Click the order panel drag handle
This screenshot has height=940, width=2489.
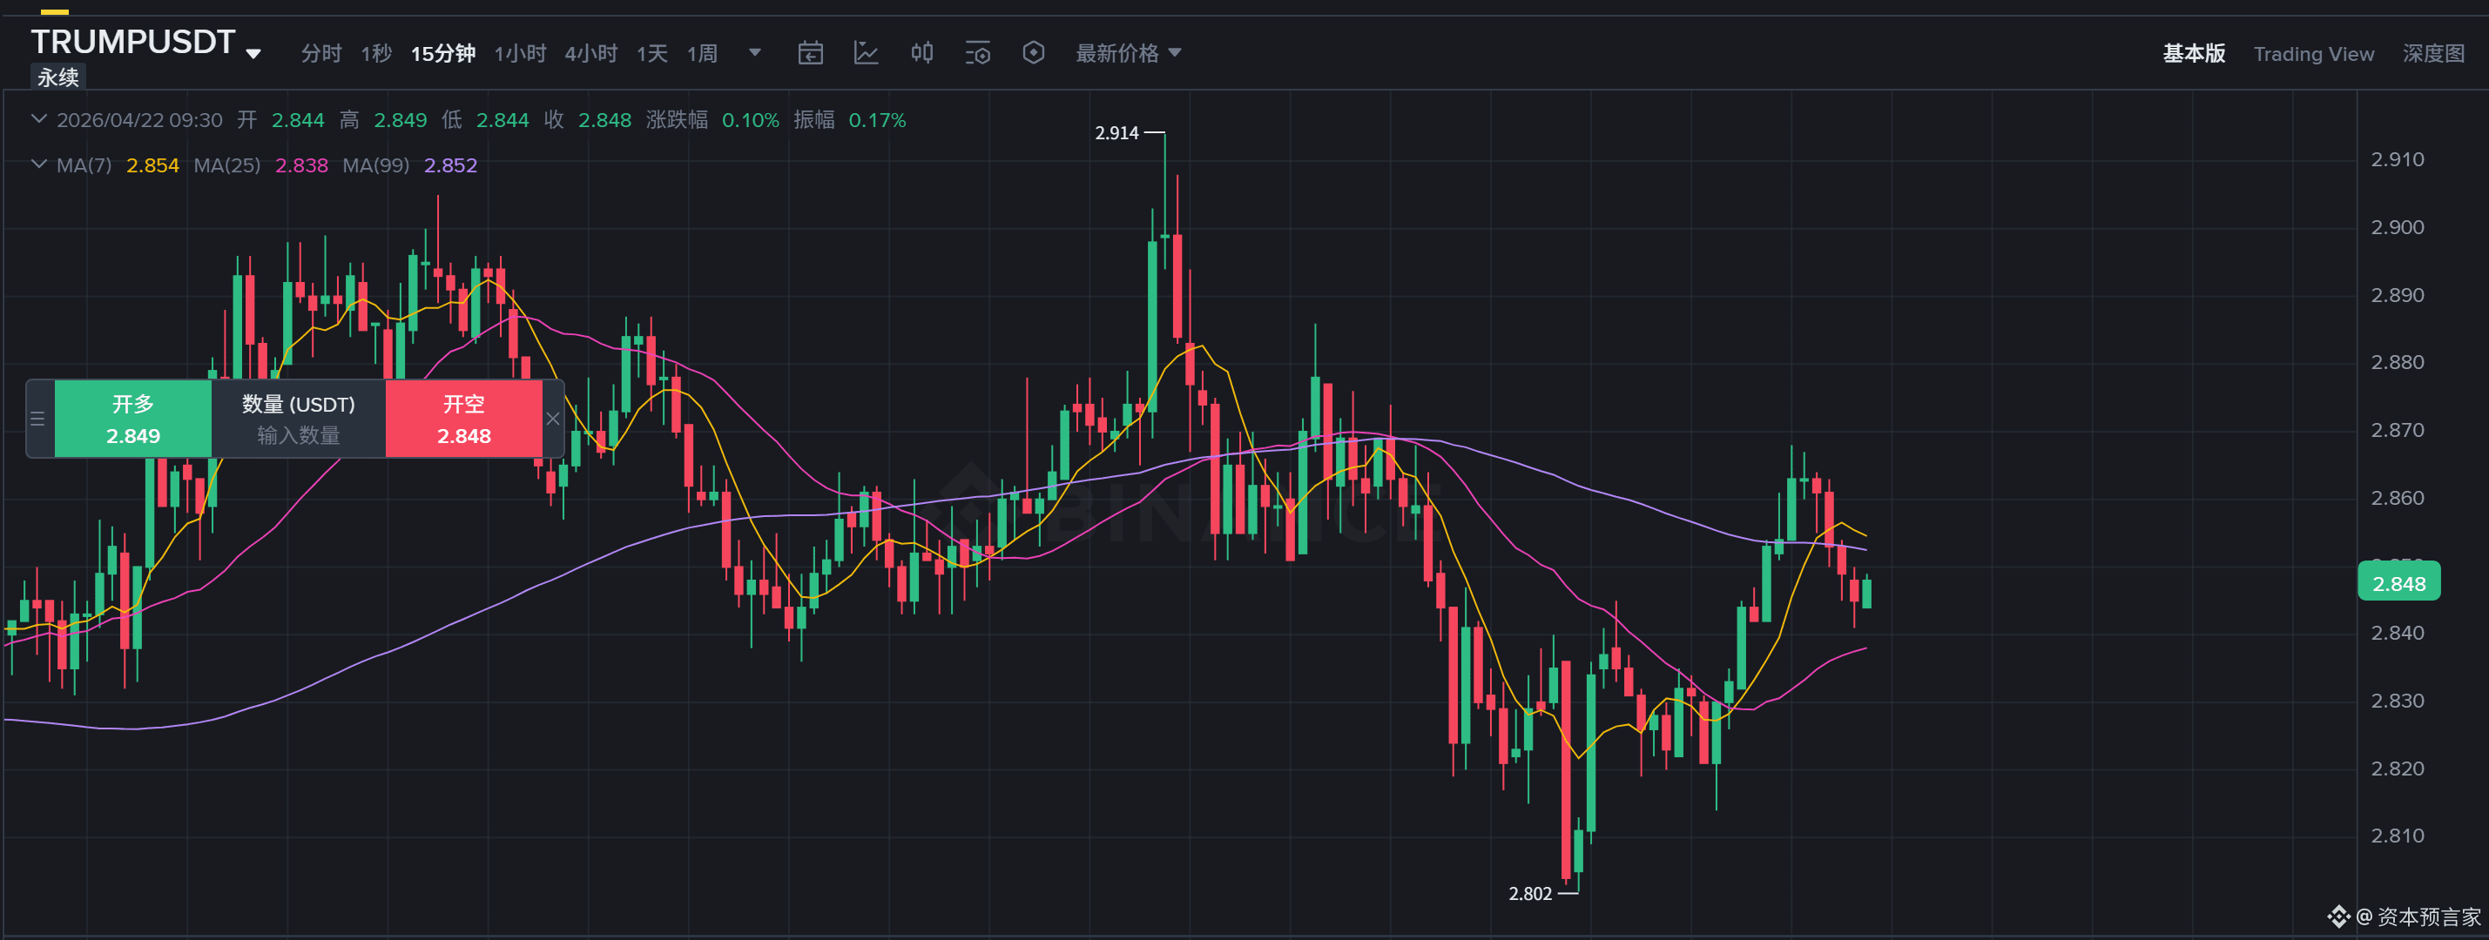(37, 419)
